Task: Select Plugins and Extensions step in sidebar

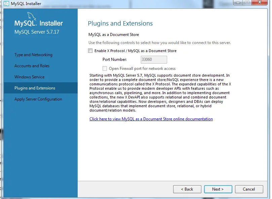Action: tap(41, 88)
